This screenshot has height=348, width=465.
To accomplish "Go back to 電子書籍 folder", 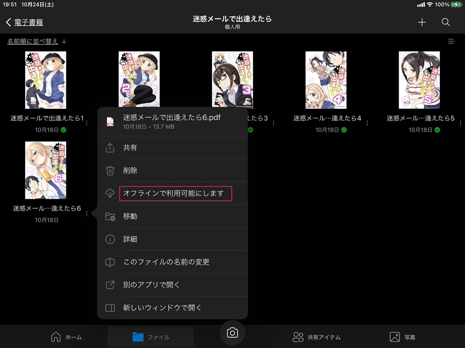I will 24,22.
